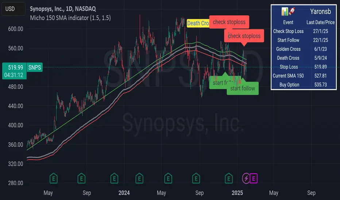Viewport: 340px width, 200px height.
Task: Click the green SNPS ticker tag
Action: click(x=35, y=68)
